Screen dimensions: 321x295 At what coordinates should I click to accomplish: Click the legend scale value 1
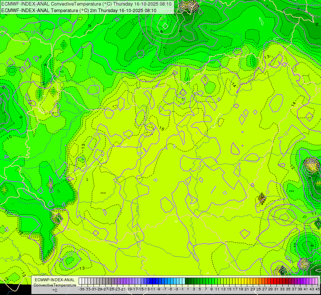point(188,289)
